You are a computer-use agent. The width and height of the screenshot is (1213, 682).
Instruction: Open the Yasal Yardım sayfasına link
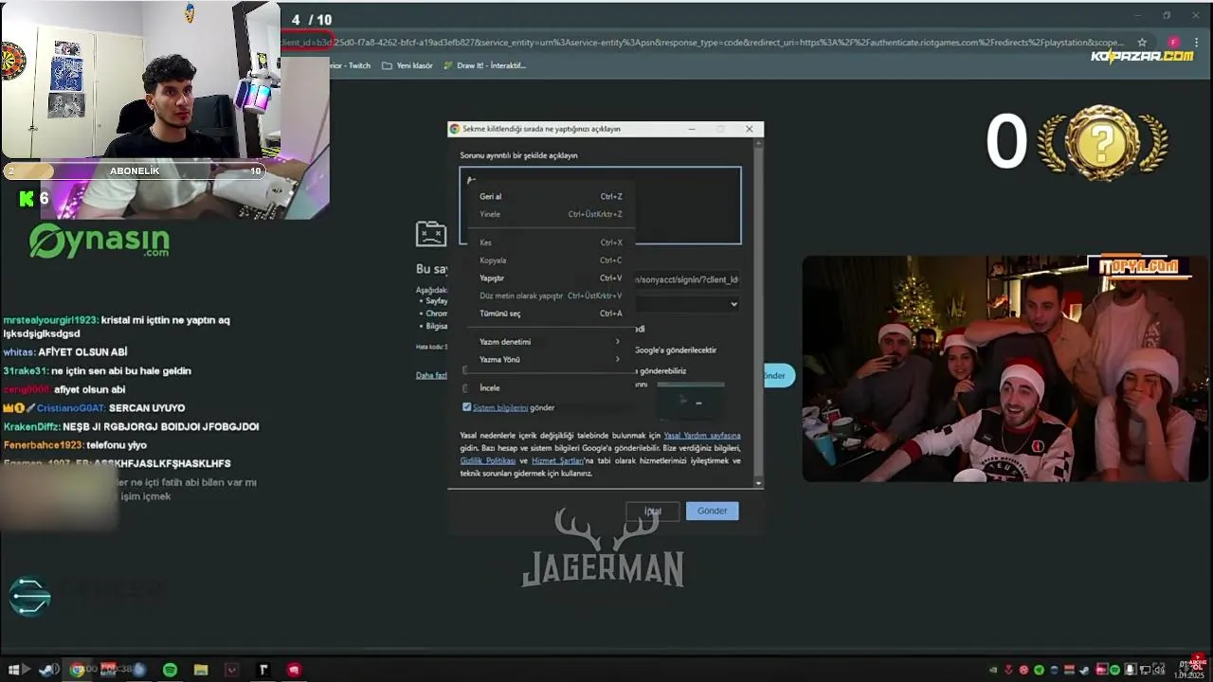point(702,436)
